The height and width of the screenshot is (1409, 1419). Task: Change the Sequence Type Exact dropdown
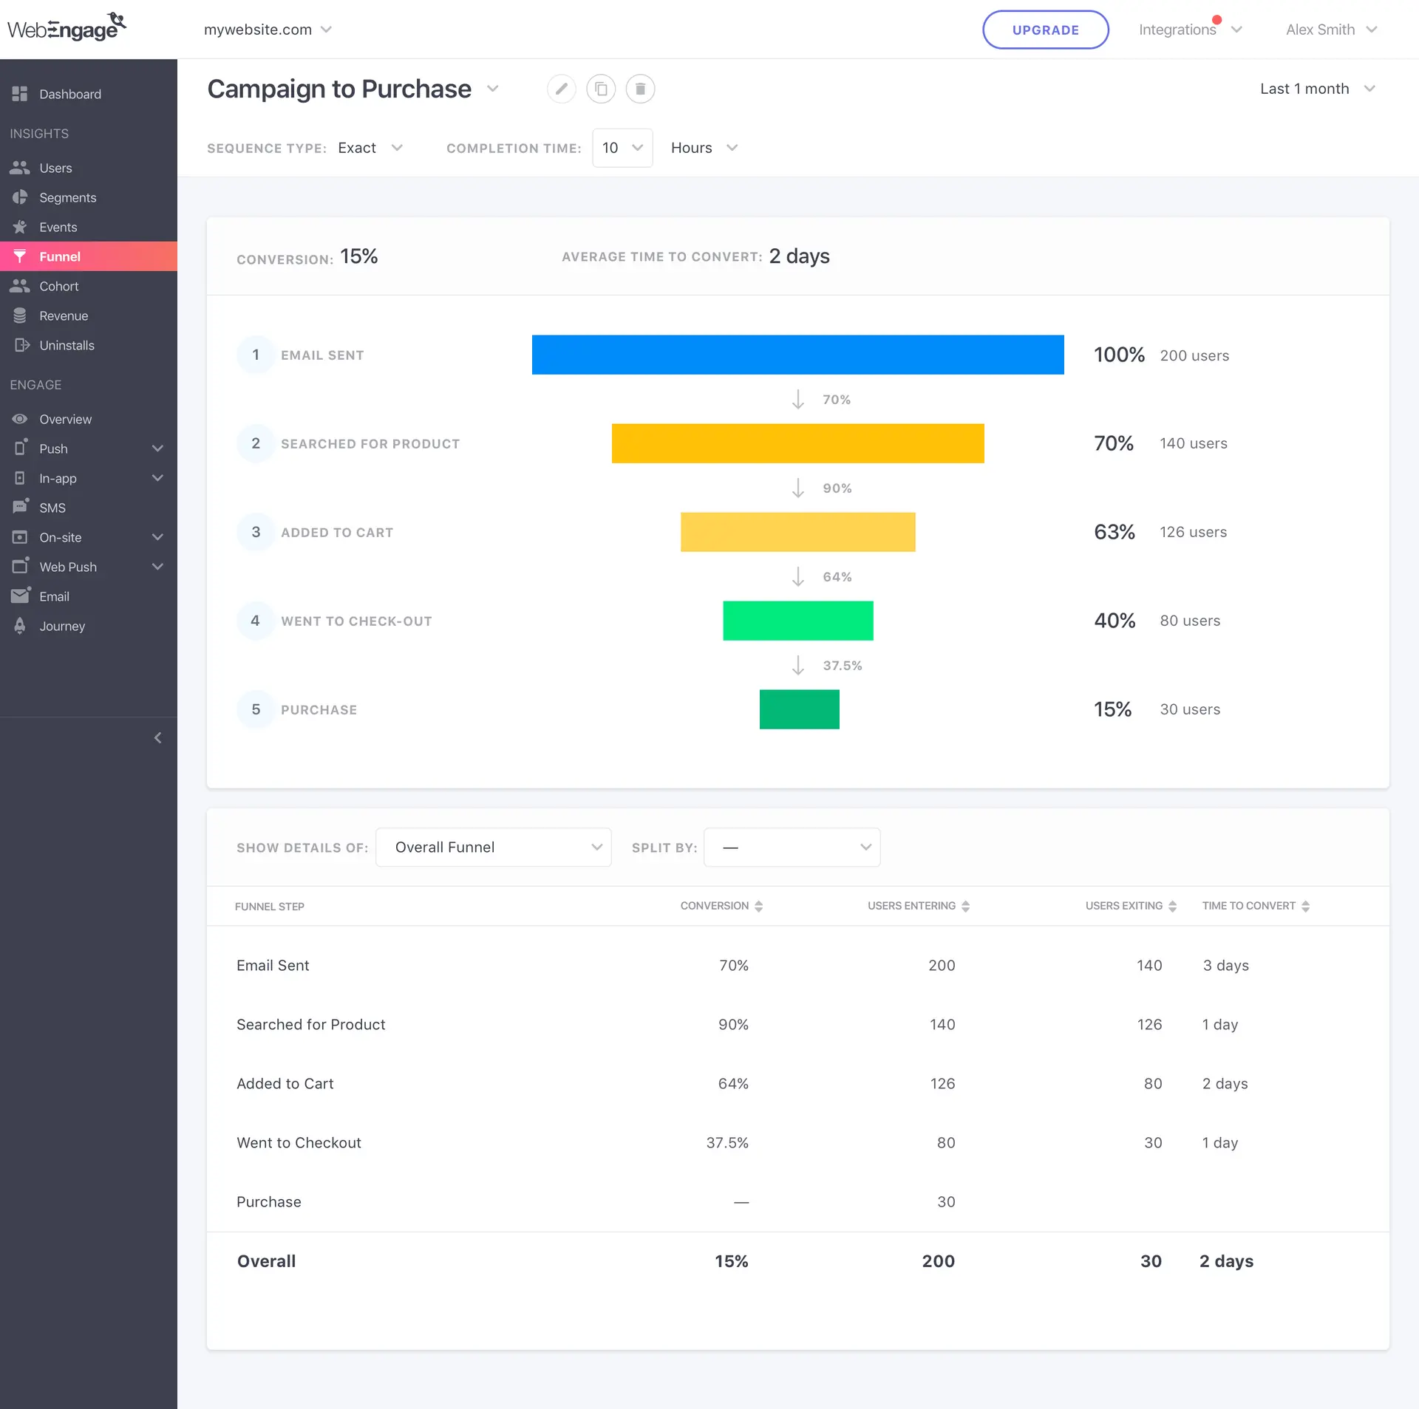[x=370, y=148]
